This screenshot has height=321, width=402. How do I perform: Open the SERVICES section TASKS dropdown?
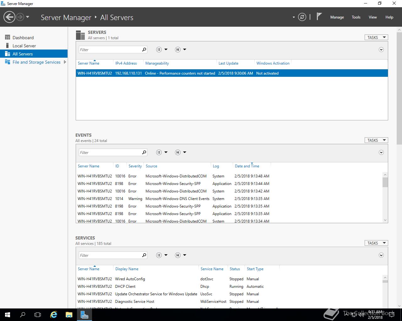[376, 243]
